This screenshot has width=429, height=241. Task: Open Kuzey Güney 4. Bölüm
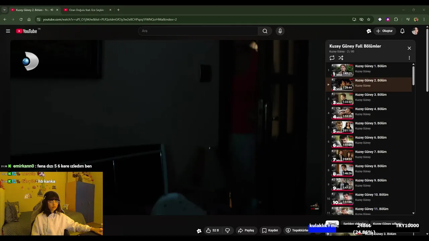click(369, 113)
